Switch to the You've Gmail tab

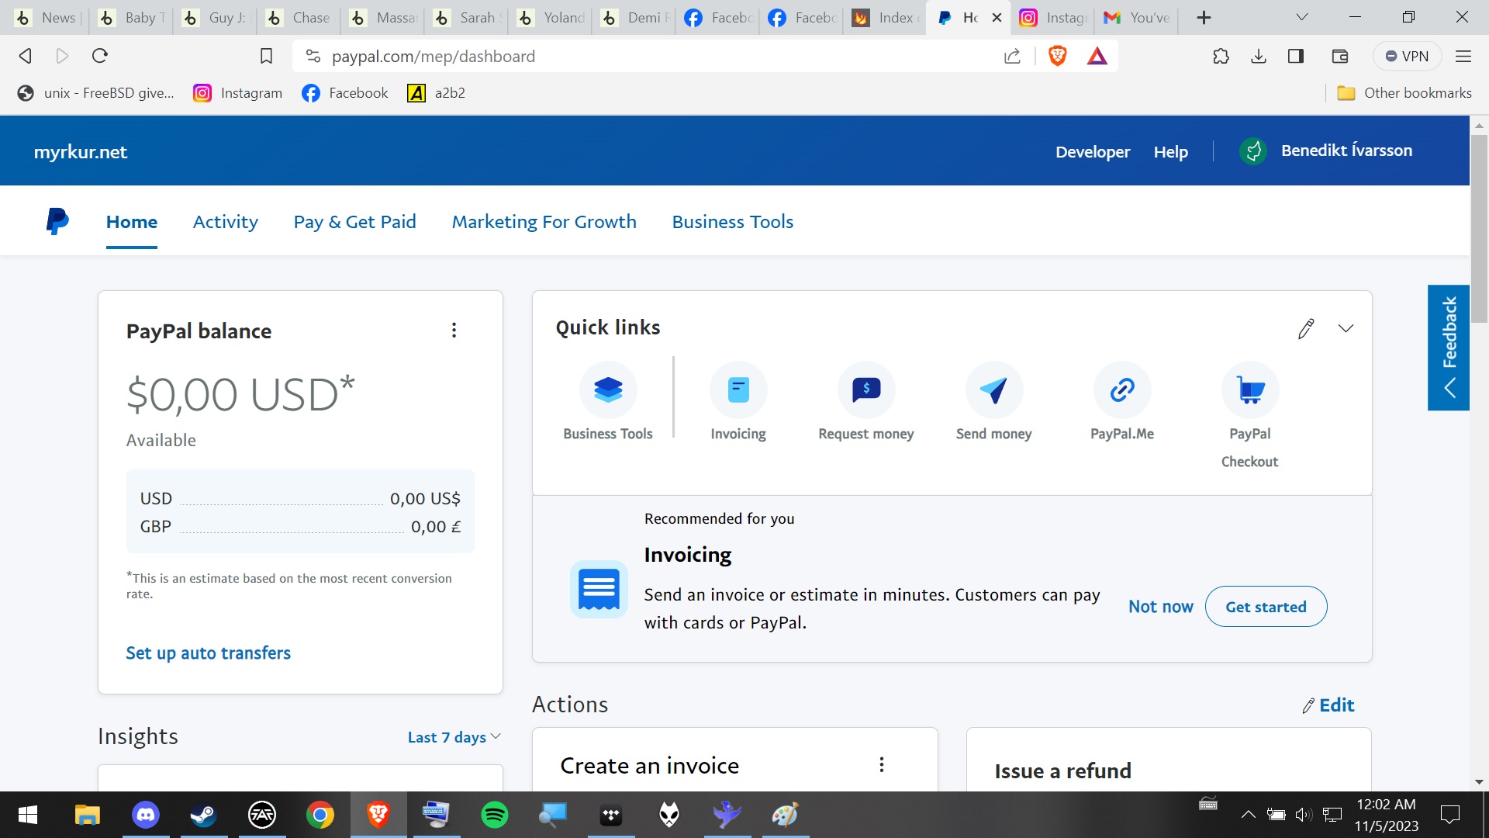click(x=1137, y=17)
